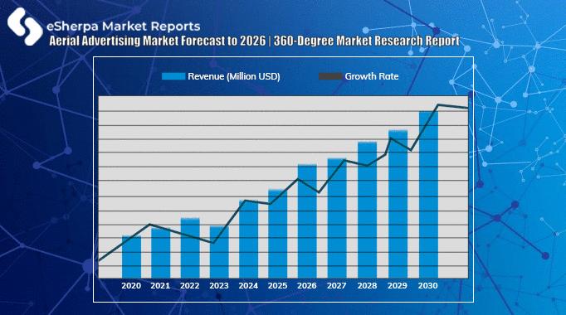Click the 2023 axis label
The height and width of the screenshot is (315, 566).
click(x=219, y=286)
